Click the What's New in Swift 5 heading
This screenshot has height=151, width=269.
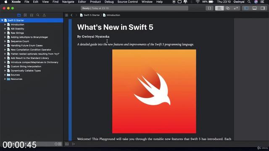pos(115,27)
